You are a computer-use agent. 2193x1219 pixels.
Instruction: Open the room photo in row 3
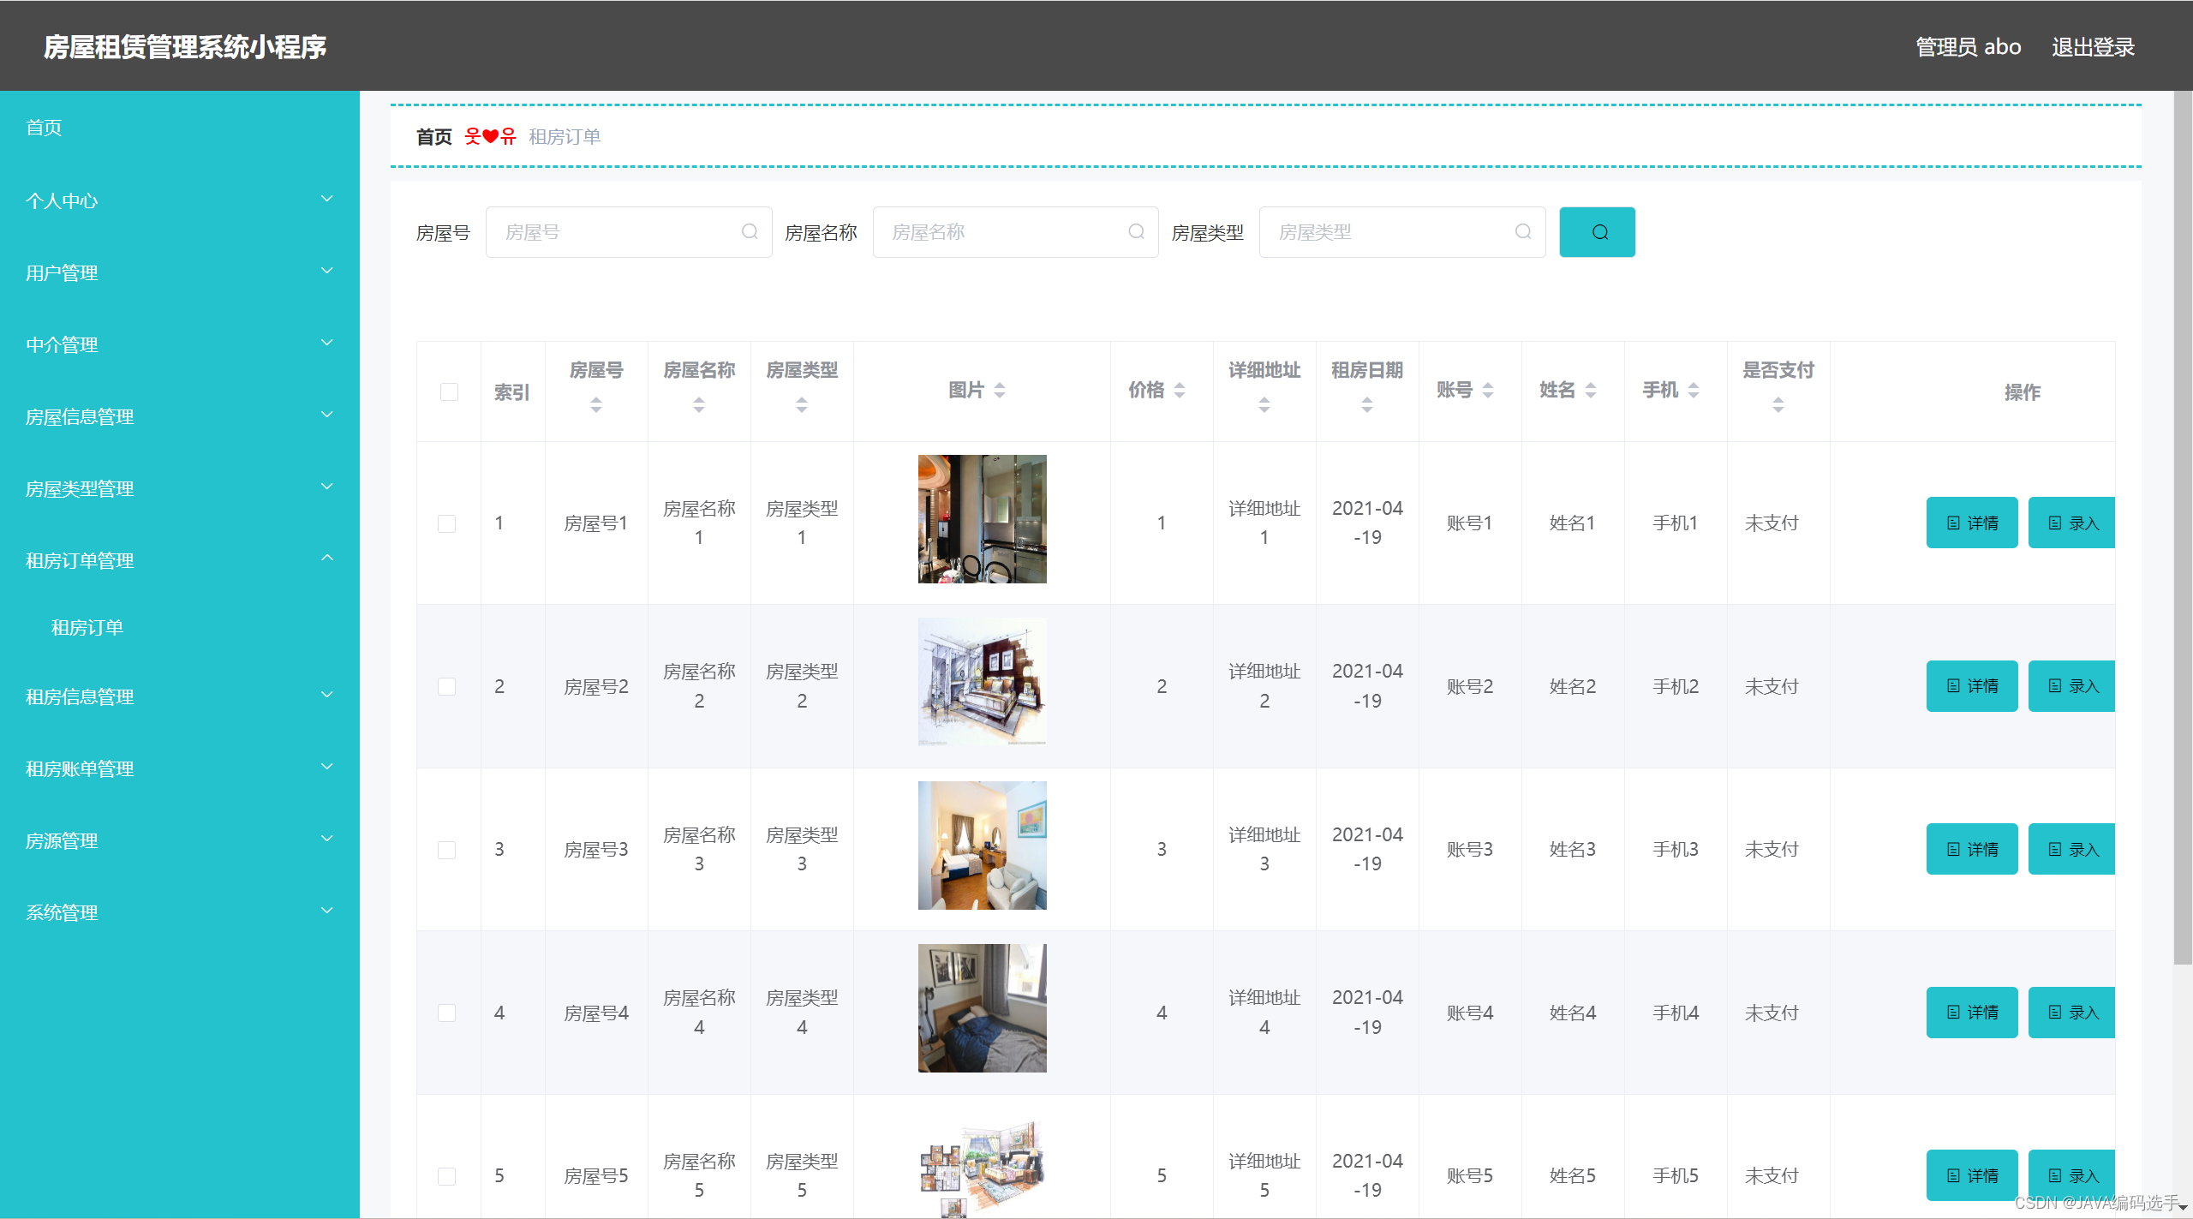(982, 846)
